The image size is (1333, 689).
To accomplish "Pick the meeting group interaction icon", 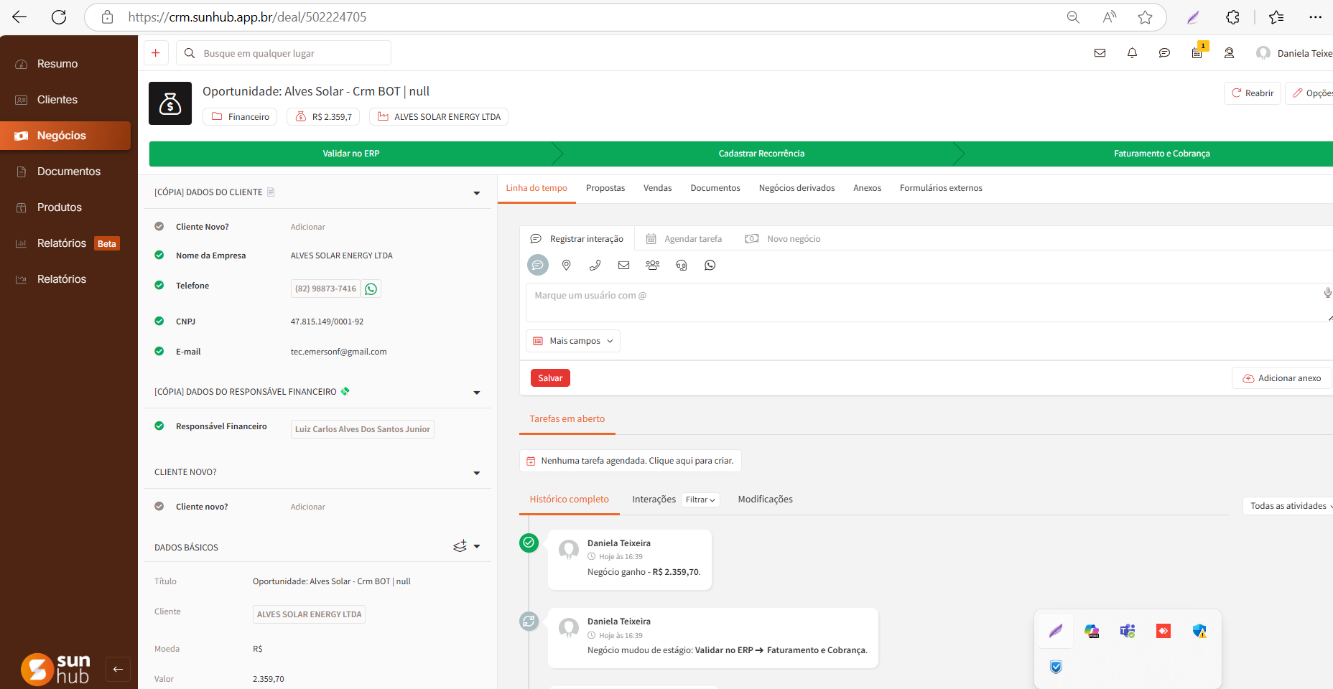I will tap(652, 266).
